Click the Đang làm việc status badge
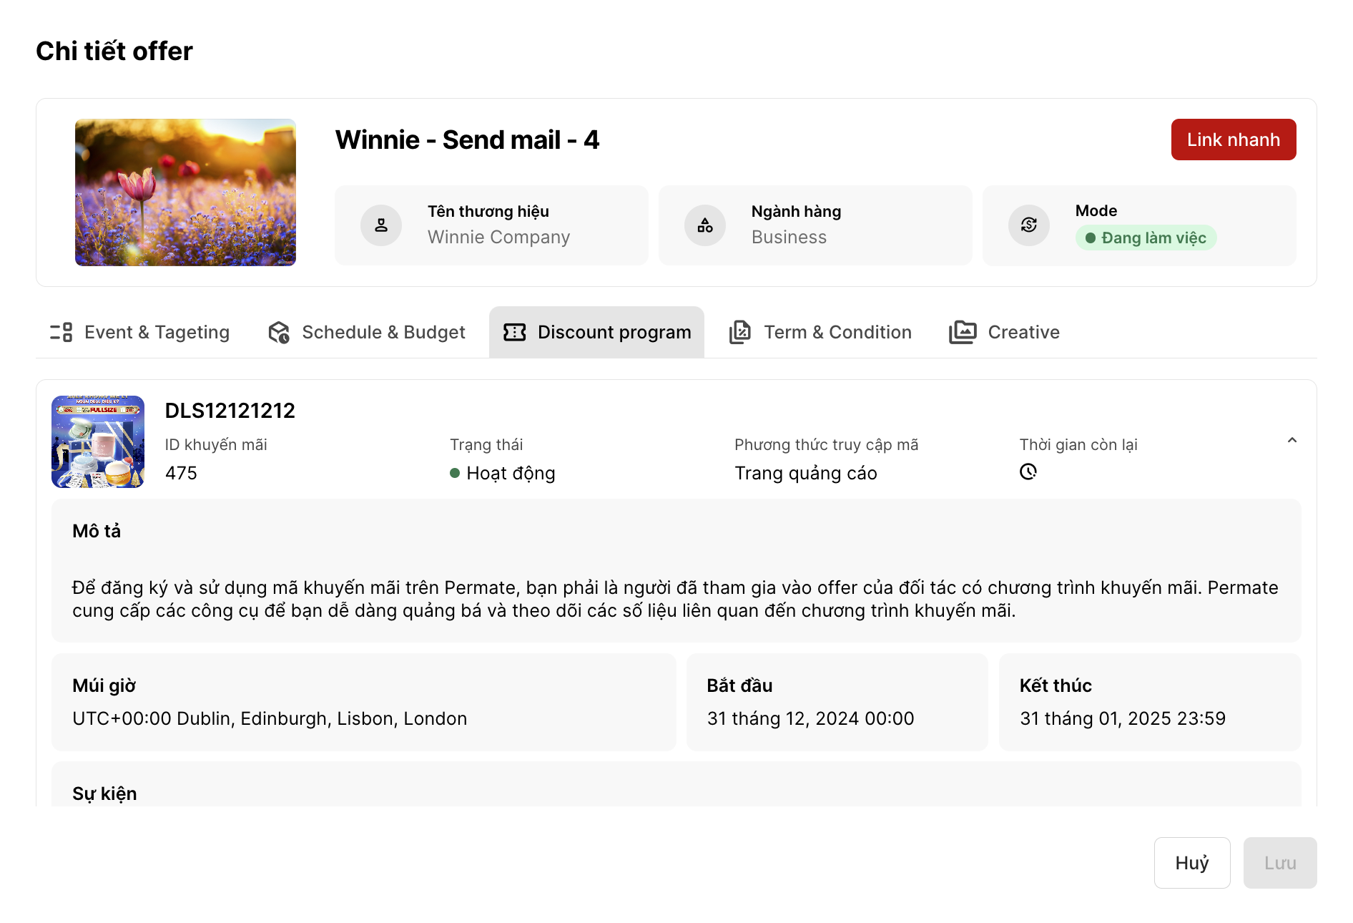1353x923 pixels. point(1146,238)
